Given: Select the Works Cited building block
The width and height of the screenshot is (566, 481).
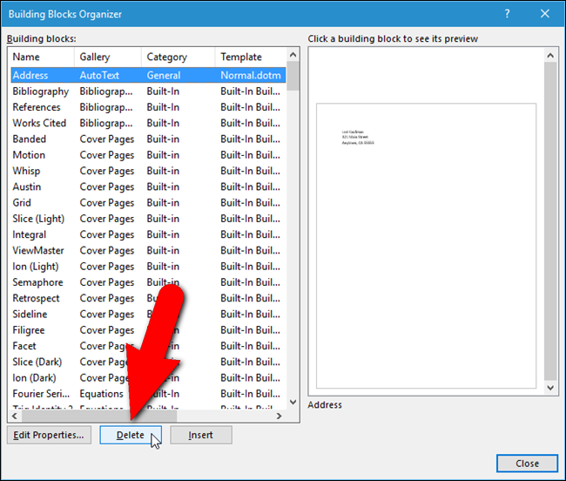Looking at the screenshot, I should [x=148, y=123].
